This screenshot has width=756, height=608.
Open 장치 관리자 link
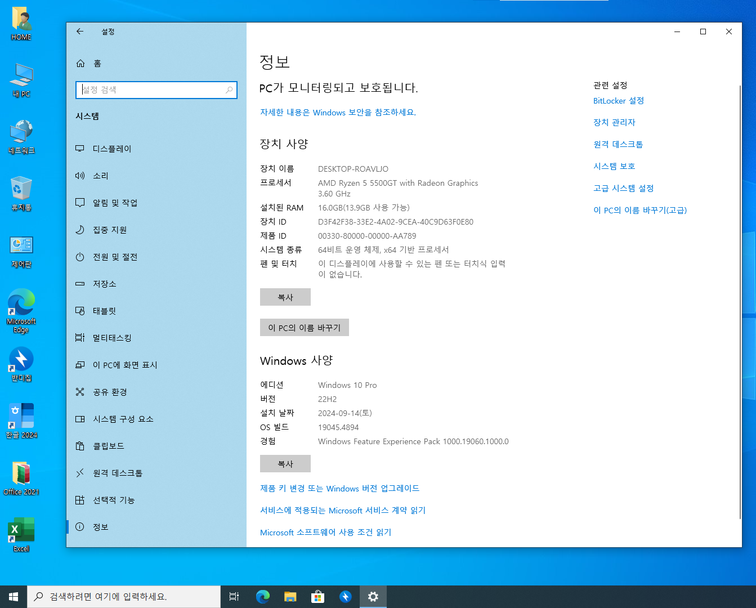point(614,122)
